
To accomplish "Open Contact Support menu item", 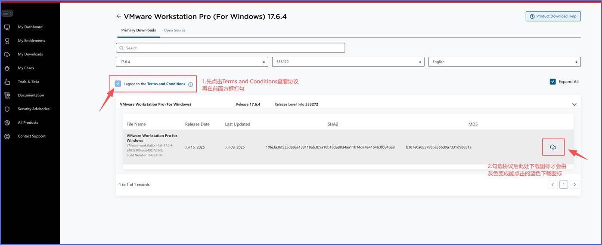I will (x=32, y=136).
